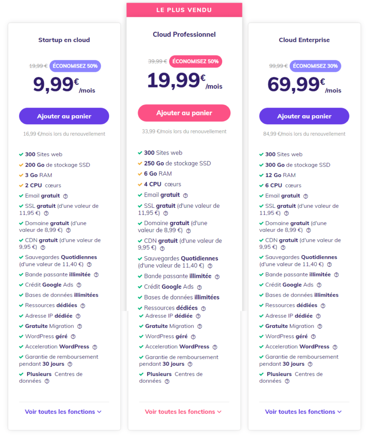Click the pink Ajouter au panier button
The image size is (367, 435).
pyautogui.click(x=184, y=113)
